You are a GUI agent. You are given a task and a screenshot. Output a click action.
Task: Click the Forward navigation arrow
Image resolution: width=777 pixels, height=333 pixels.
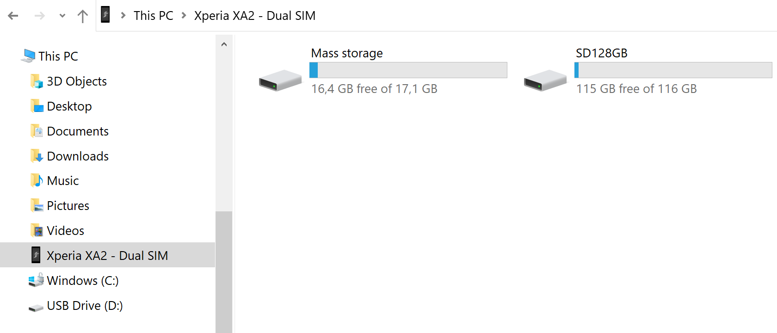(40, 16)
